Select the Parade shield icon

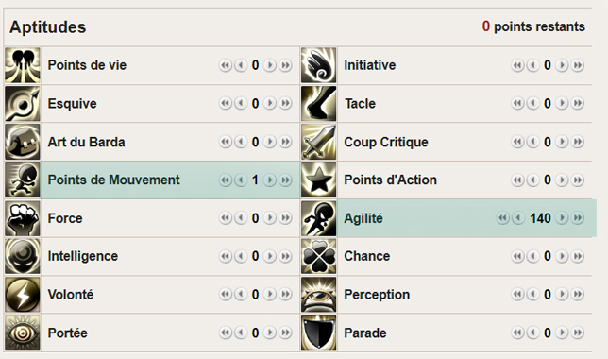[x=319, y=333]
